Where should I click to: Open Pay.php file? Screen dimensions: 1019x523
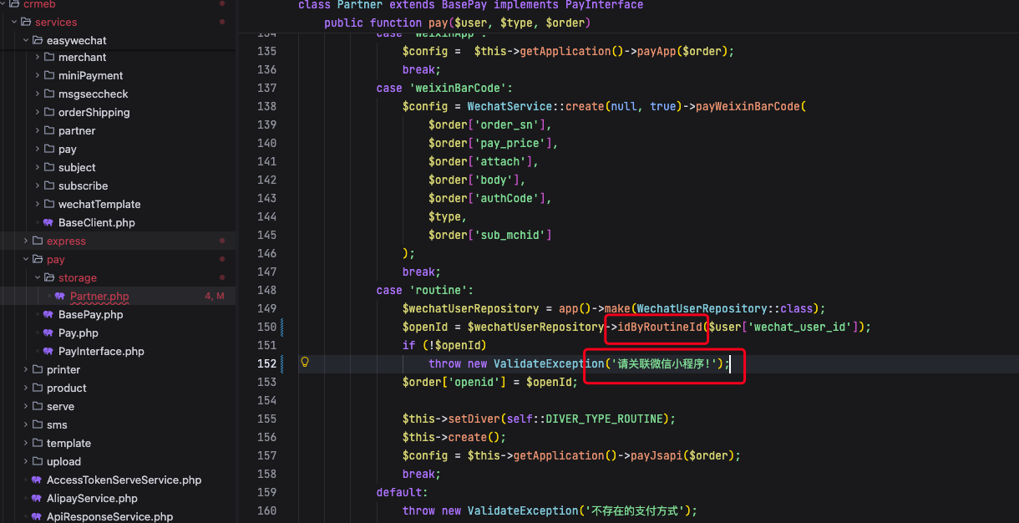pyautogui.click(x=79, y=333)
